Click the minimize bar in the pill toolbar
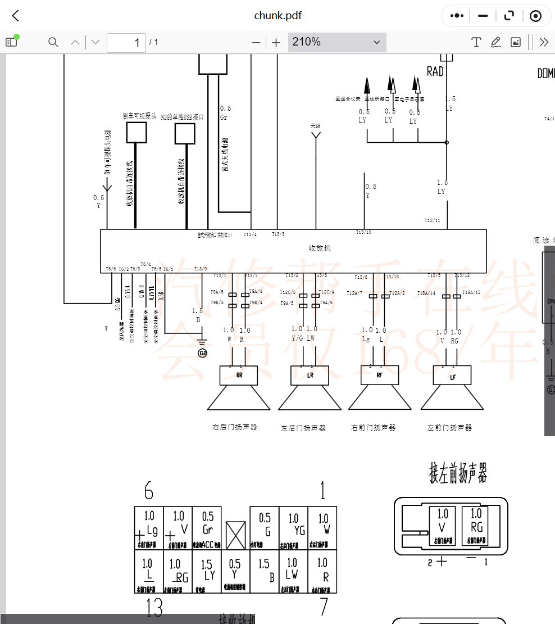This screenshot has width=555, height=624. click(x=482, y=16)
